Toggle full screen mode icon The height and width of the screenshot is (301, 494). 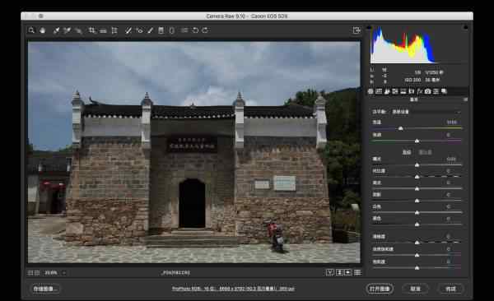(357, 30)
